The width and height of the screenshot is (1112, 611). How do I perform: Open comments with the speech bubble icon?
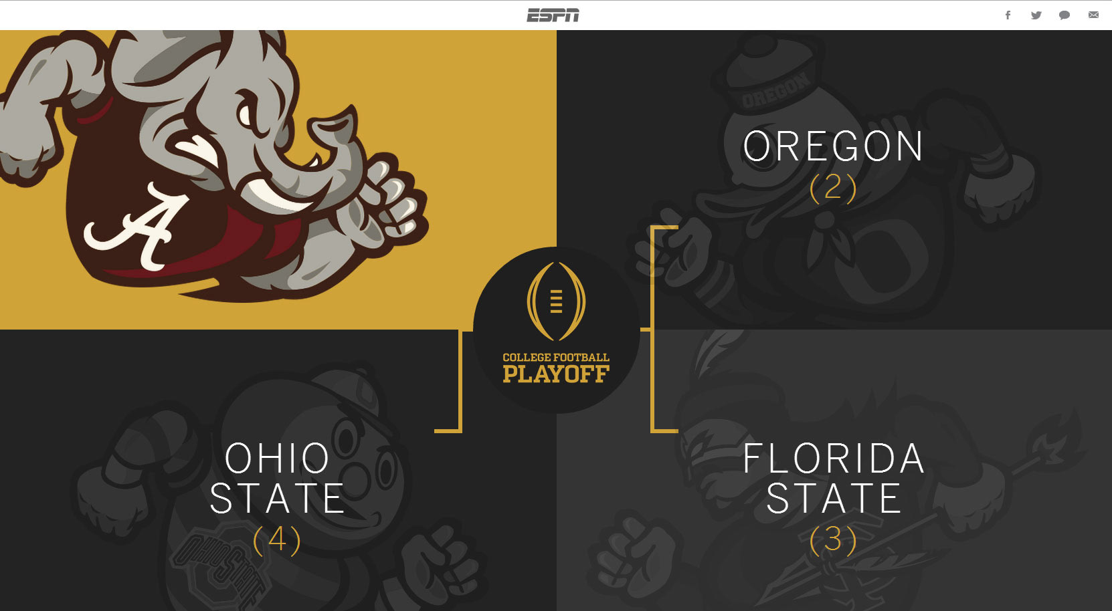coord(1064,15)
